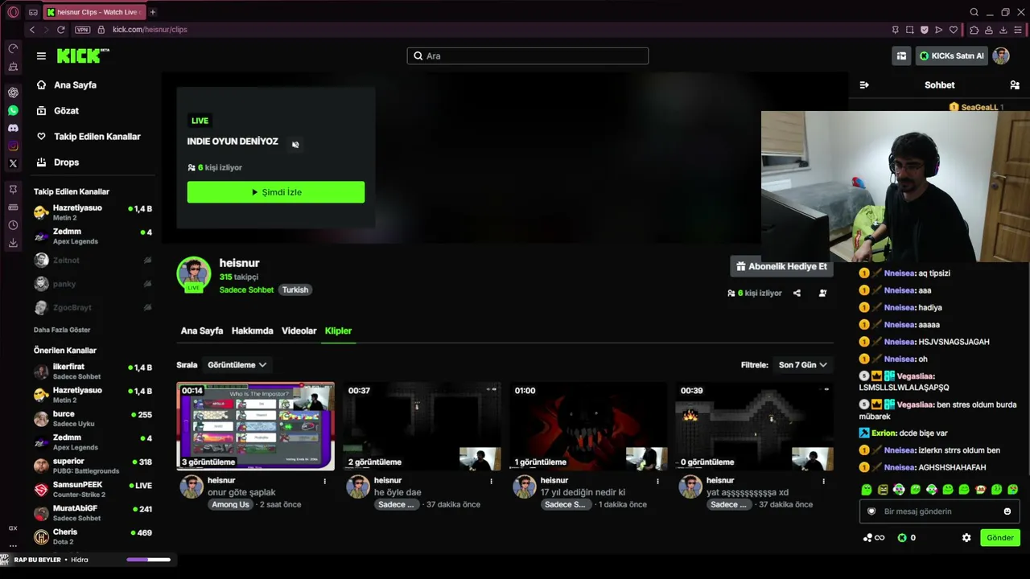This screenshot has width=1030, height=579.
Task: Toggle follow icon next to share button
Action: click(822, 294)
